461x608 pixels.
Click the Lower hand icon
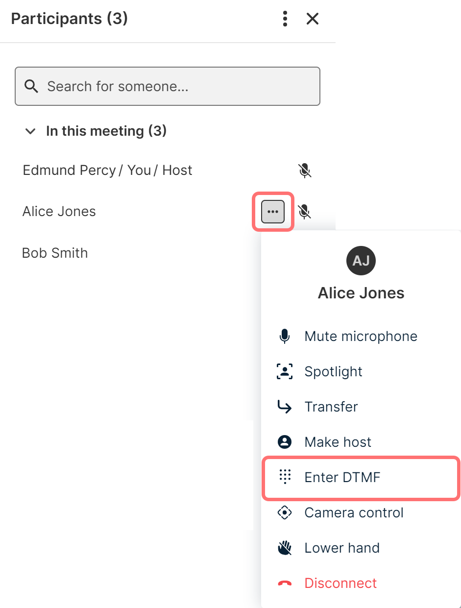285,548
